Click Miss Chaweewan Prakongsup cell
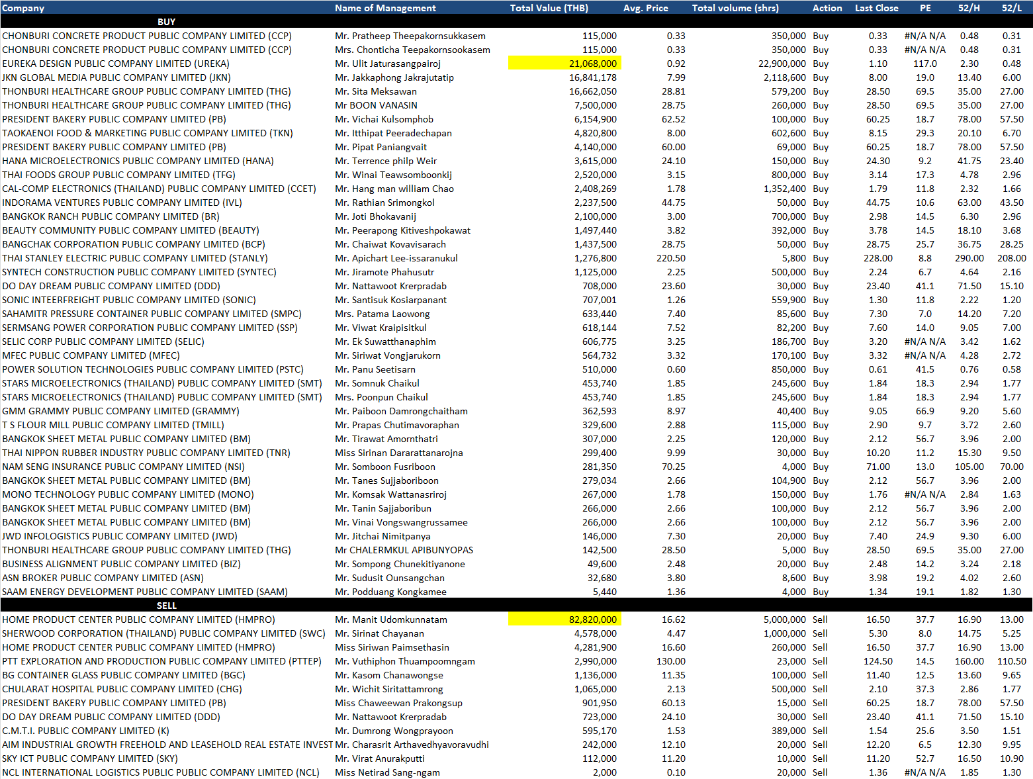 398,703
